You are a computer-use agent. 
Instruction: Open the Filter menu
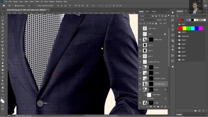[37, 1]
